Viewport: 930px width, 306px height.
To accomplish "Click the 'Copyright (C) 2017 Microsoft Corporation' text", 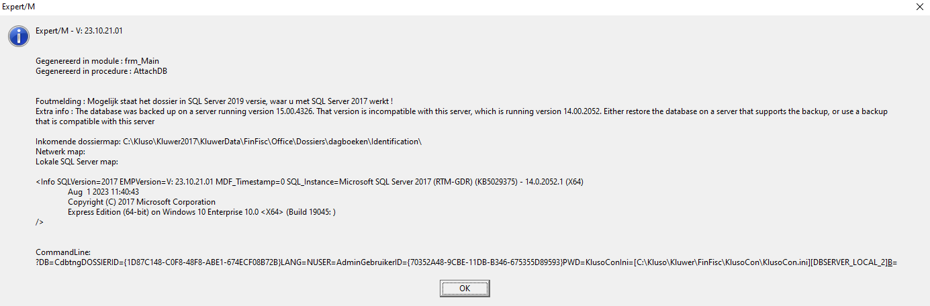I will coord(142,202).
